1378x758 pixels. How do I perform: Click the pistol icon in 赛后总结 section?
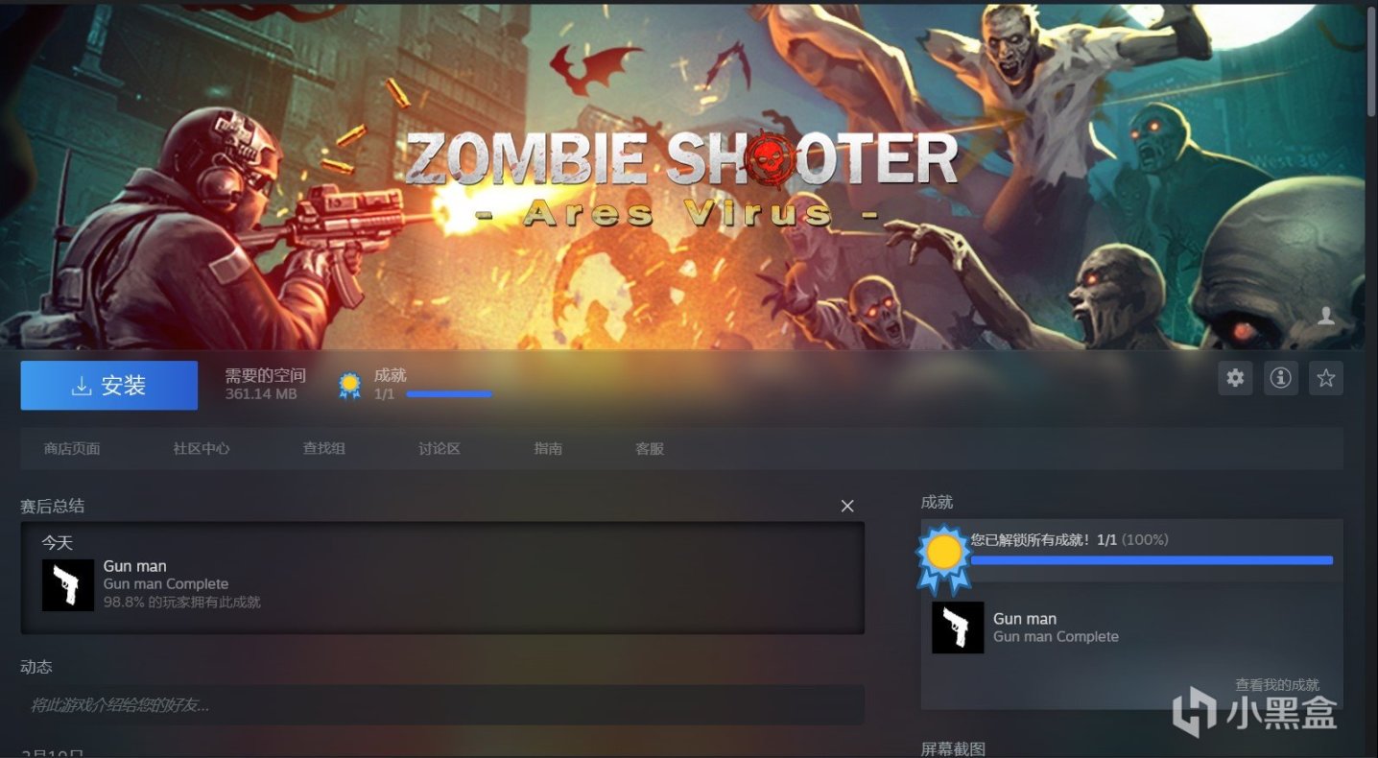click(x=68, y=585)
